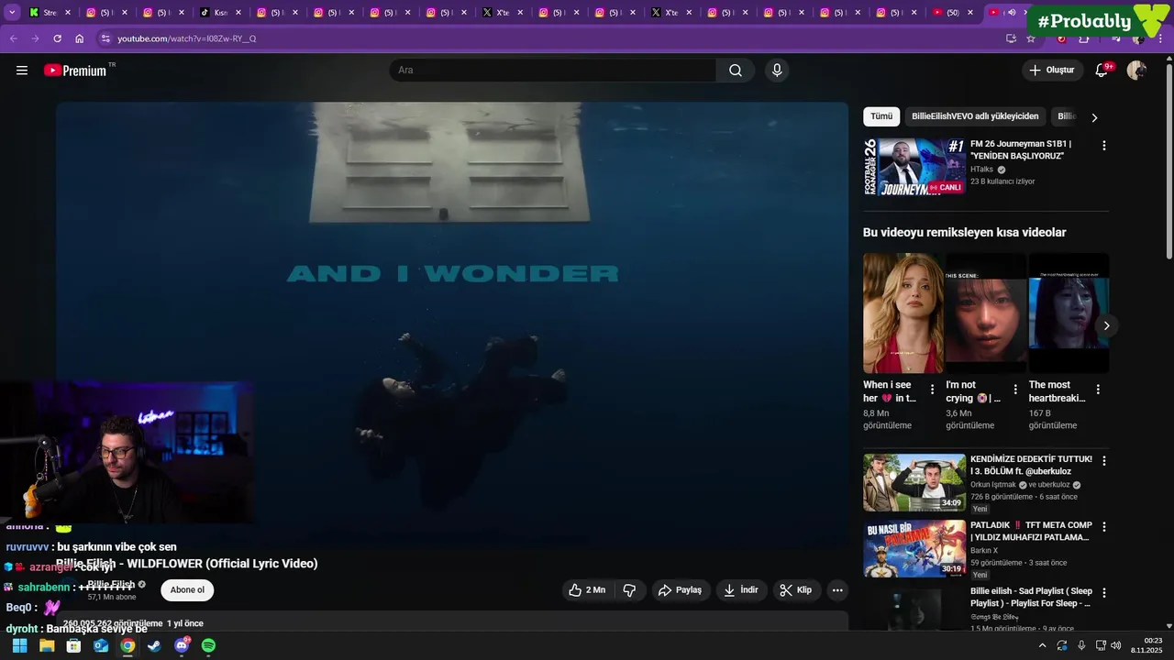The height and width of the screenshot is (660, 1174).
Task: Download the video with İndir
Action: pos(741,590)
